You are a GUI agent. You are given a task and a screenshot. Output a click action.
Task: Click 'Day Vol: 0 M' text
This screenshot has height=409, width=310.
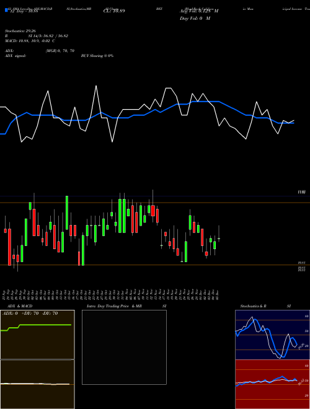coord(195,19)
